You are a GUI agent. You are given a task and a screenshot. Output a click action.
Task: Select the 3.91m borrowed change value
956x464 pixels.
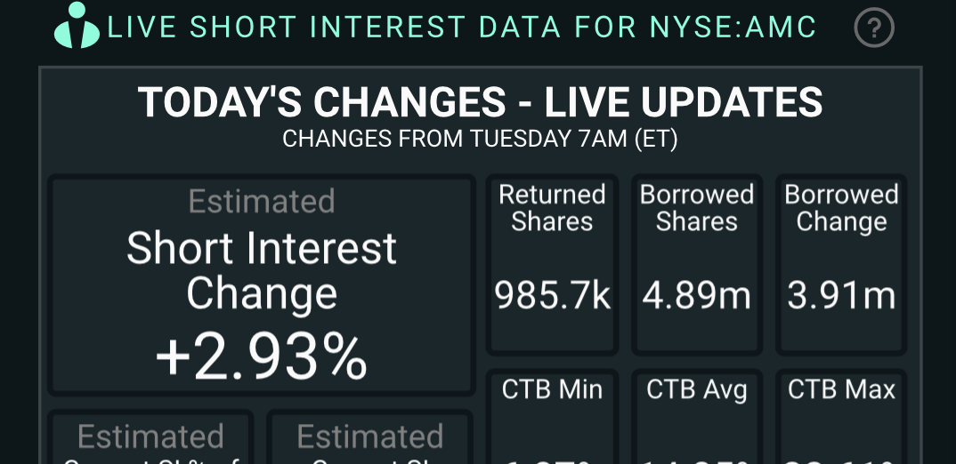point(841,296)
